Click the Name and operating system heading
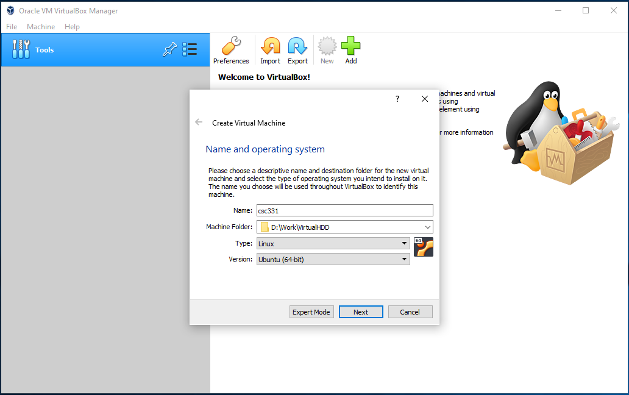 pyautogui.click(x=265, y=149)
